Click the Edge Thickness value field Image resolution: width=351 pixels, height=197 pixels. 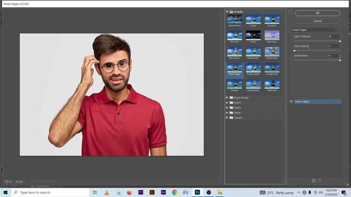click(x=334, y=37)
